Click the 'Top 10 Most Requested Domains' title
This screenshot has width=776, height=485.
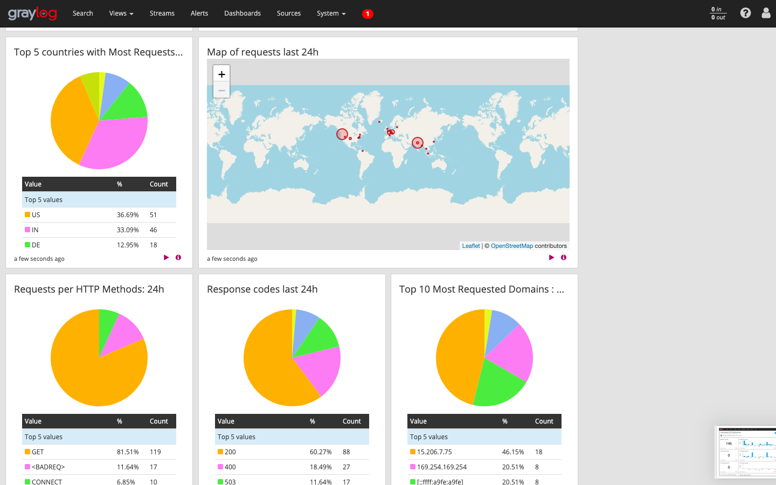click(482, 289)
